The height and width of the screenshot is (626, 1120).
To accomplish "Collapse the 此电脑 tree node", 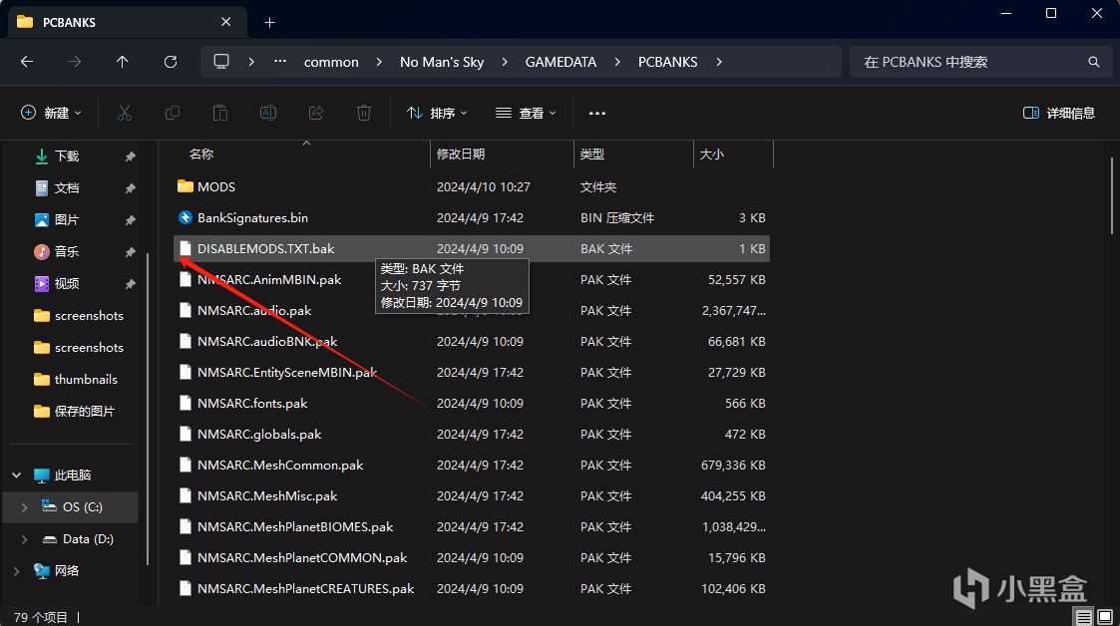I will tap(16, 475).
